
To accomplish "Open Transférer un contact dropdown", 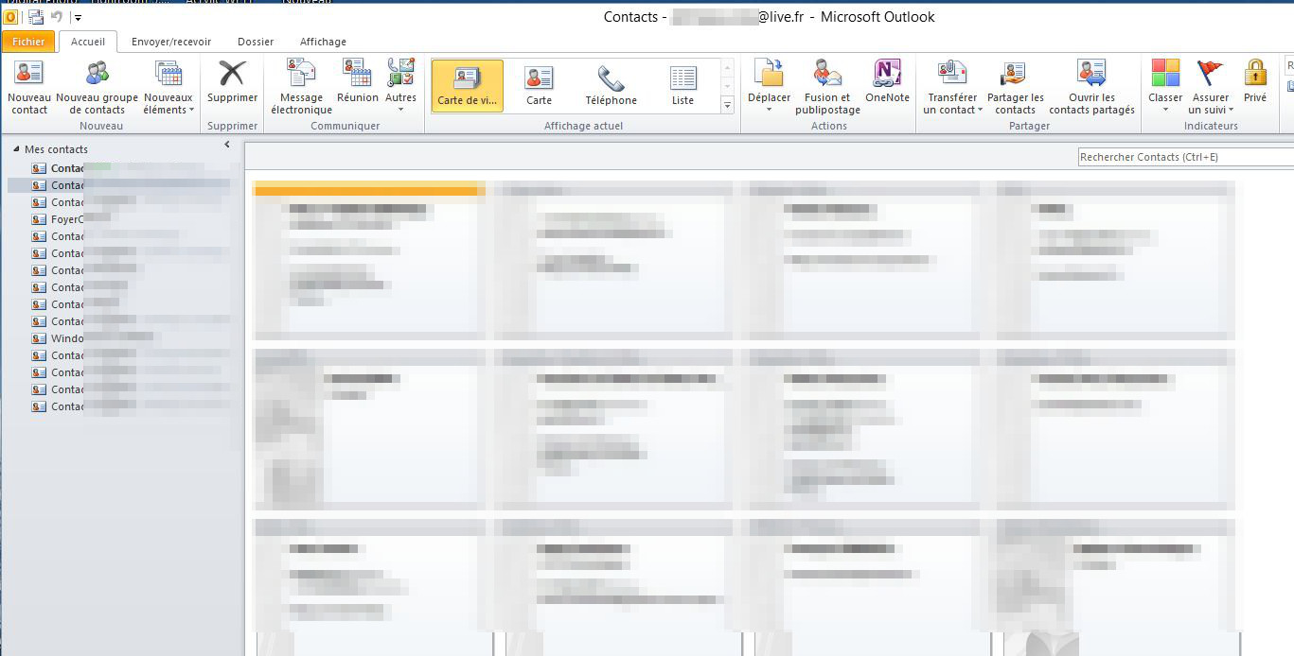I will pyautogui.click(x=952, y=86).
